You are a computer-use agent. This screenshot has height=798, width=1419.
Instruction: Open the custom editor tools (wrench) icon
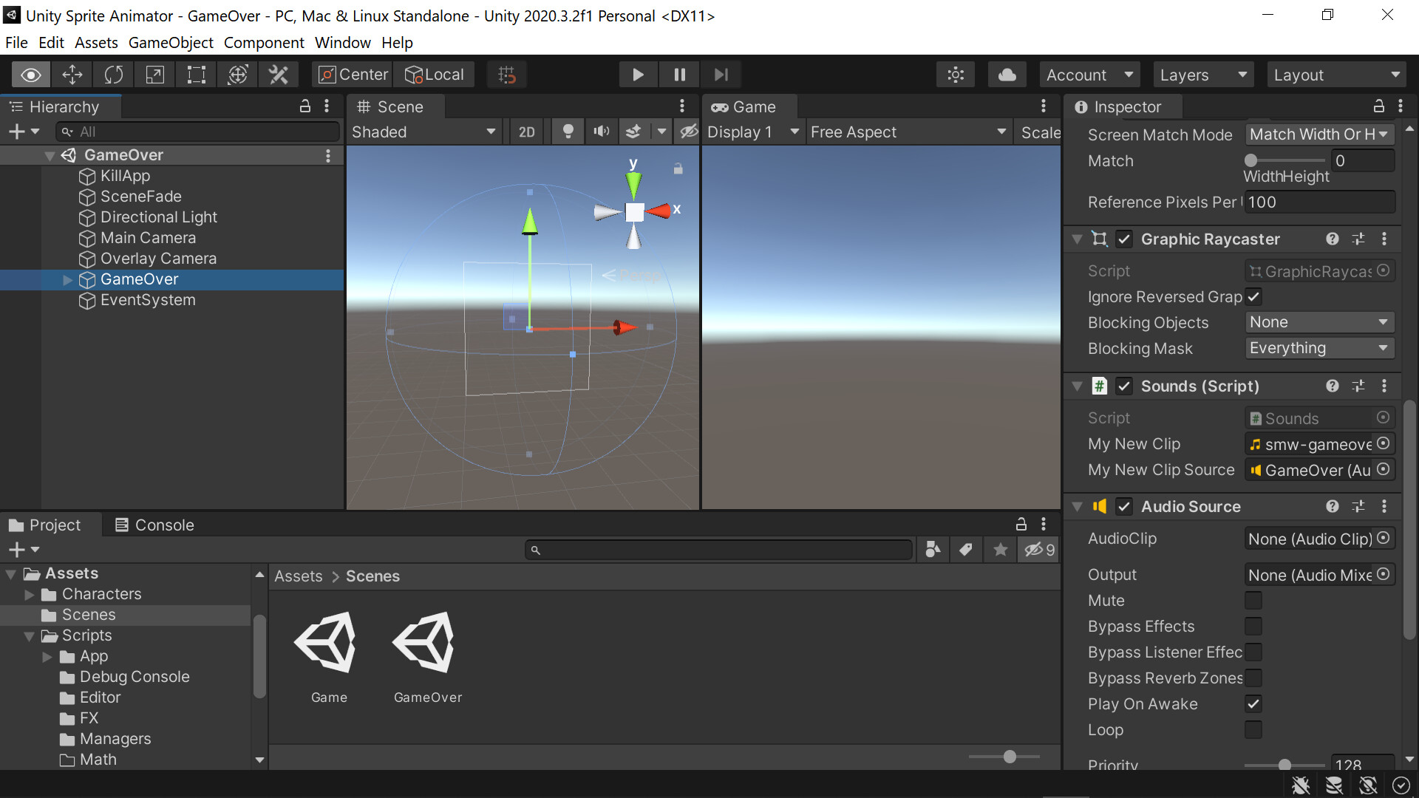(x=279, y=74)
